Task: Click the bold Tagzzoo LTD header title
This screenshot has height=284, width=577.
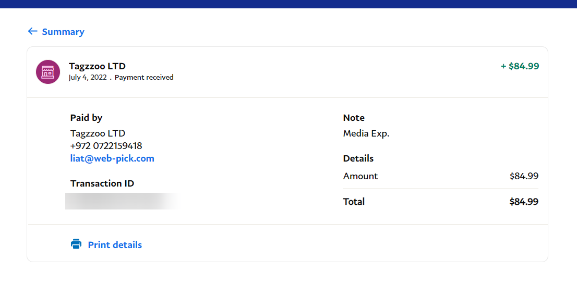Action: coord(97,66)
